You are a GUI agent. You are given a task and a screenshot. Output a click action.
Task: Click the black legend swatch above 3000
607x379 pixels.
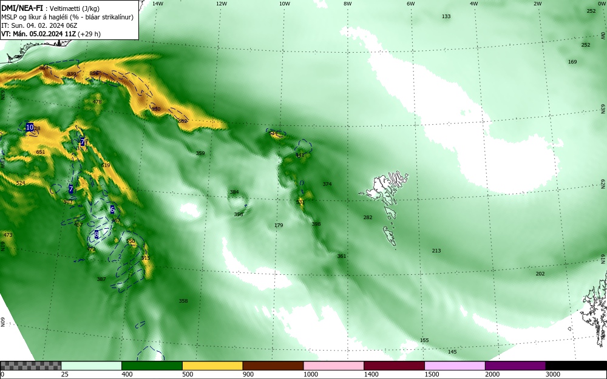coord(576,366)
